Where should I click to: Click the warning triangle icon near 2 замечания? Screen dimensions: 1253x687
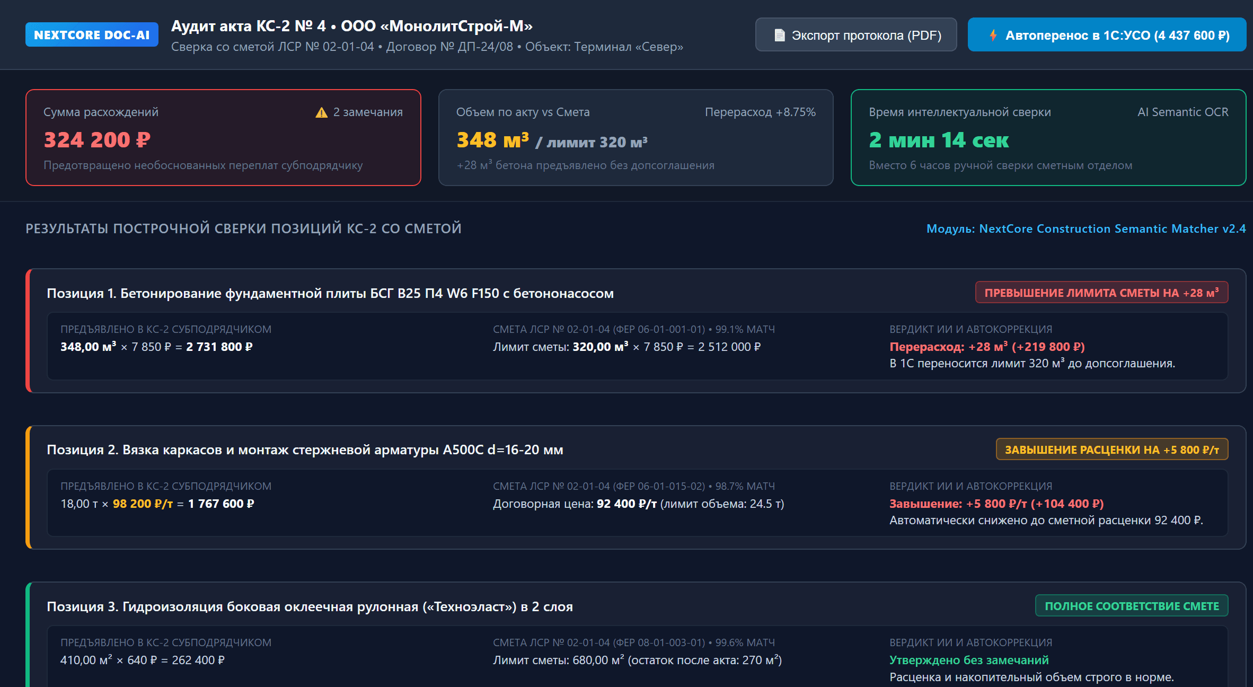tap(321, 112)
